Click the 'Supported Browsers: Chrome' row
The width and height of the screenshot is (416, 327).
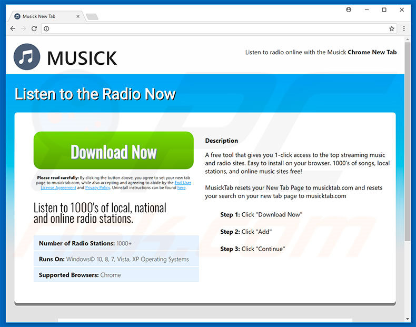(116, 275)
